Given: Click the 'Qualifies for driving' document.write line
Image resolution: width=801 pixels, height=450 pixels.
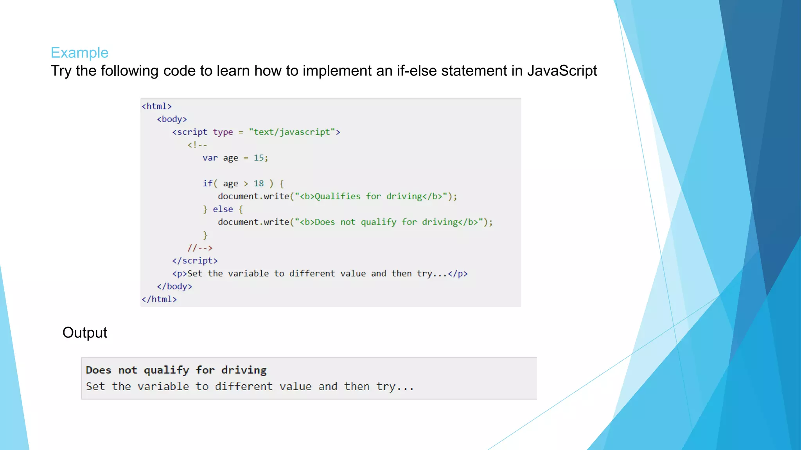Looking at the screenshot, I should click(337, 196).
